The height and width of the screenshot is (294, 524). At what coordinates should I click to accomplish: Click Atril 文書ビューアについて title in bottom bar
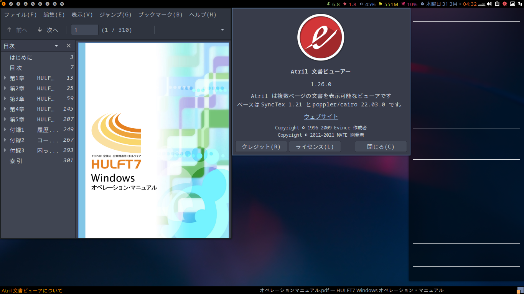coord(32,291)
